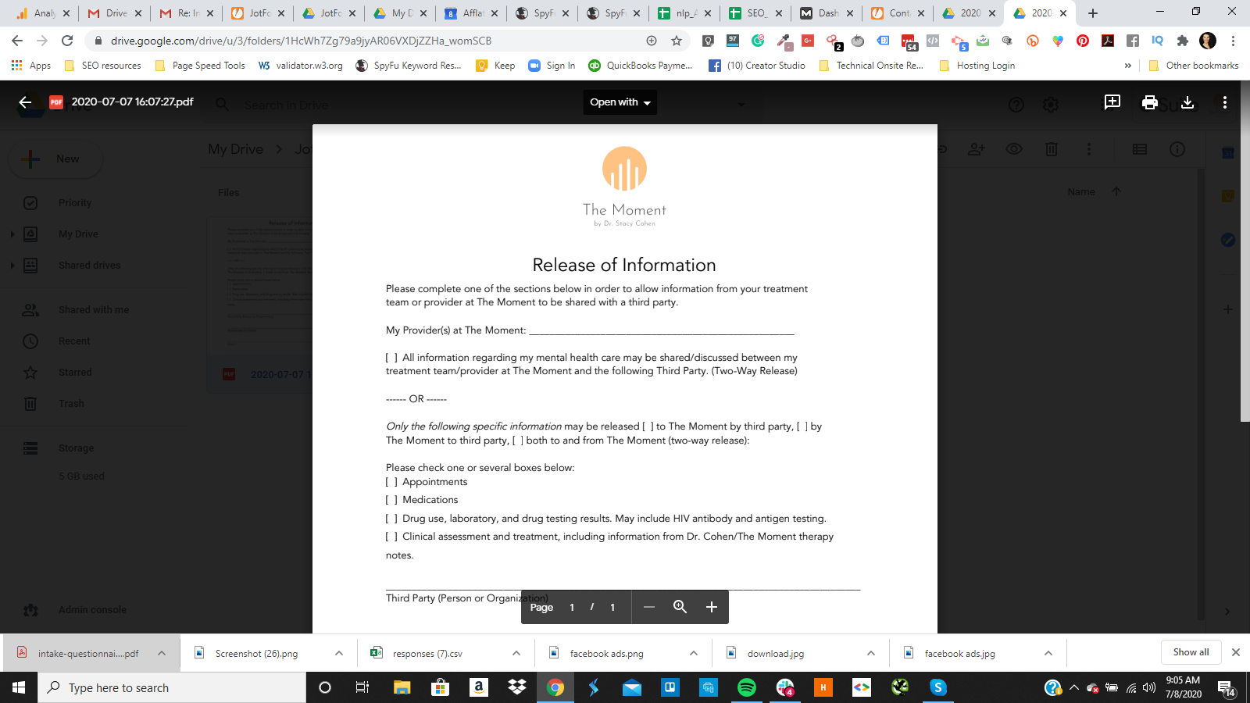The image size is (1250, 703).
Task: Print the PDF using the printer icon
Action: [x=1149, y=102]
